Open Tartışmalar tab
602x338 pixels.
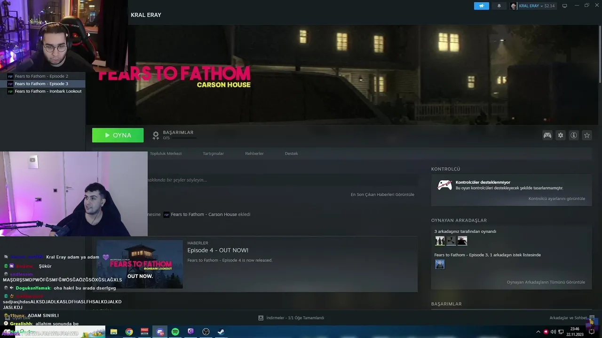pyautogui.click(x=213, y=154)
